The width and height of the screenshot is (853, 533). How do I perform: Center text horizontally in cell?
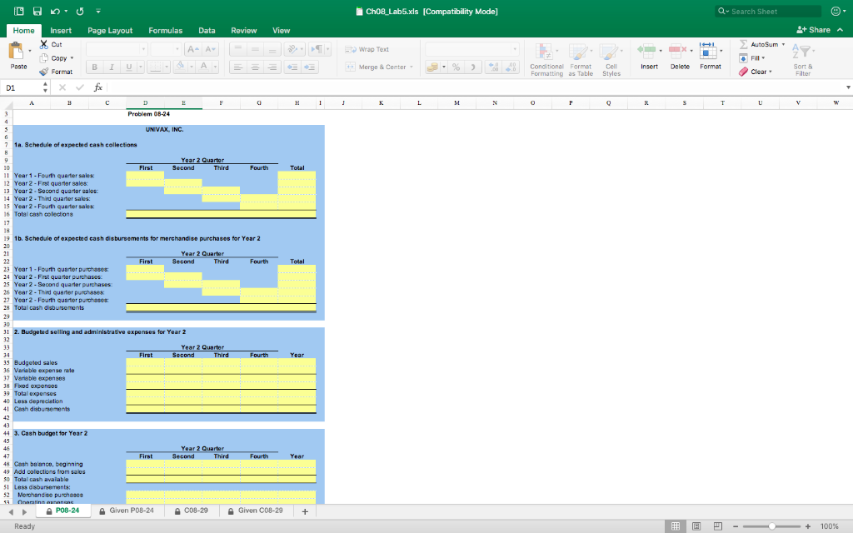[255, 67]
